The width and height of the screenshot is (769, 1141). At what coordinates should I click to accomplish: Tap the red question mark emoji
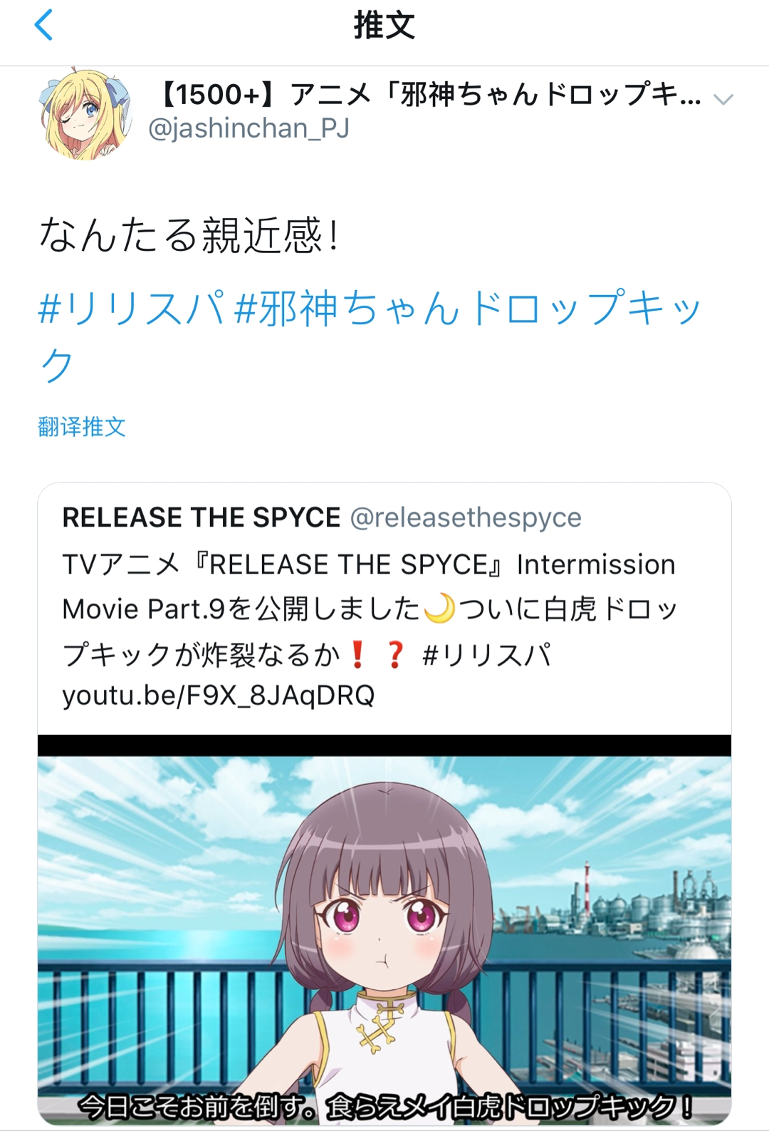pyautogui.click(x=395, y=654)
